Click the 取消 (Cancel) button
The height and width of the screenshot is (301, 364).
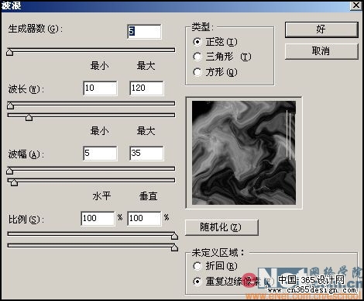point(321,51)
